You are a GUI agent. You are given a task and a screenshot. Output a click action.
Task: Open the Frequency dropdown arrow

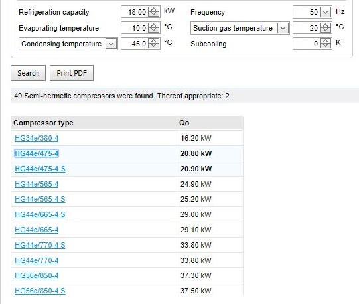click(x=325, y=12)
